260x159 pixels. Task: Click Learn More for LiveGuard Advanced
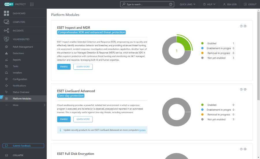[83, 119]
